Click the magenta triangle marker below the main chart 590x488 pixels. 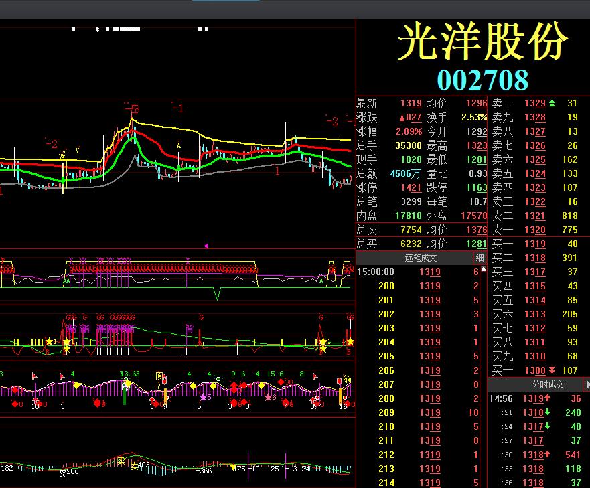click(x=206, y=246)
